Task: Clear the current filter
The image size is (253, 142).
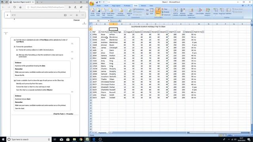Action: tap(164, 9)
